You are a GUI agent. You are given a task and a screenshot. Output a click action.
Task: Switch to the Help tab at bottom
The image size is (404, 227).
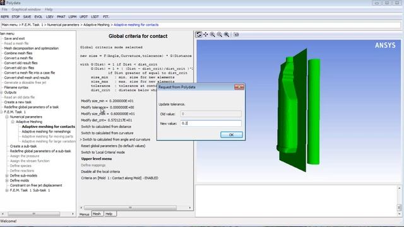[109, 214]
